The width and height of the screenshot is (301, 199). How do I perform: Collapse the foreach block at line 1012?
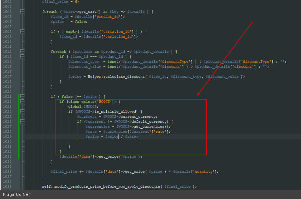(22, 52)
